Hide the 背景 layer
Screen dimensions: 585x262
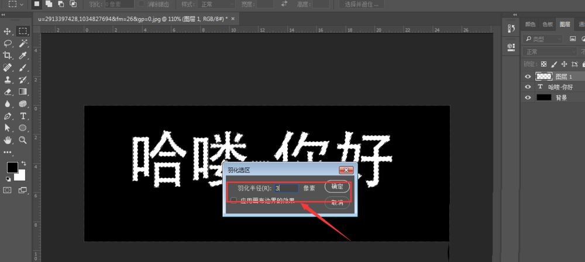(528, 98)
